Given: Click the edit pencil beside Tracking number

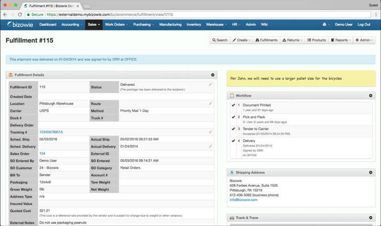Looking at the screenshot, I should coord(210,132).
